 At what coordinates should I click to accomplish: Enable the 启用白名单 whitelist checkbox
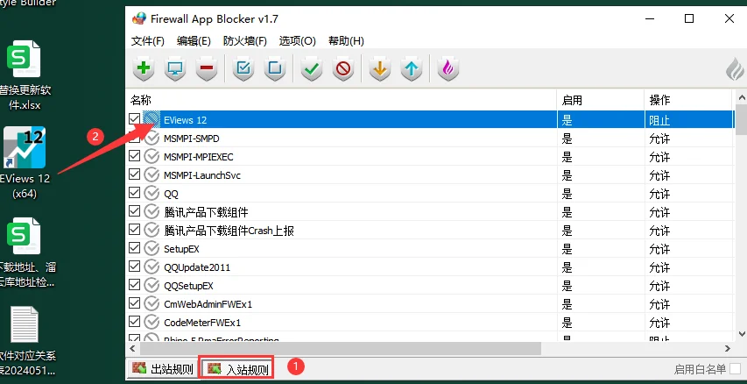pyautogui.click(x=736, y=369)
